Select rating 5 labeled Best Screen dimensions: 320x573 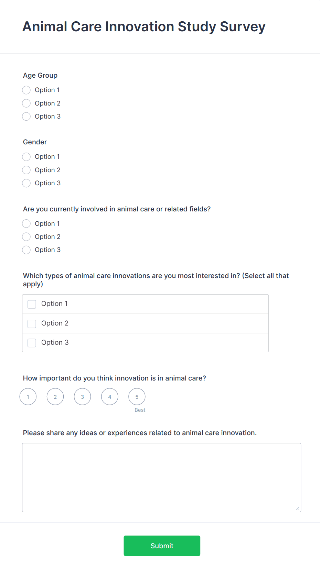tap(137, 397)
